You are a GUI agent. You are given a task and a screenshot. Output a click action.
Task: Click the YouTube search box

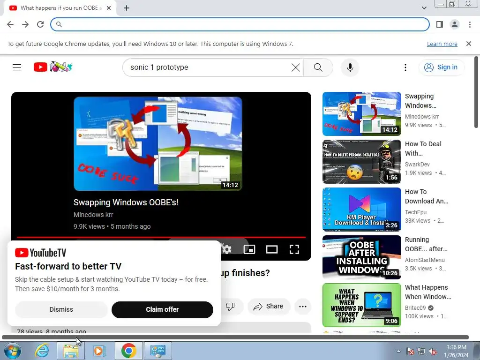coord(208,67)
